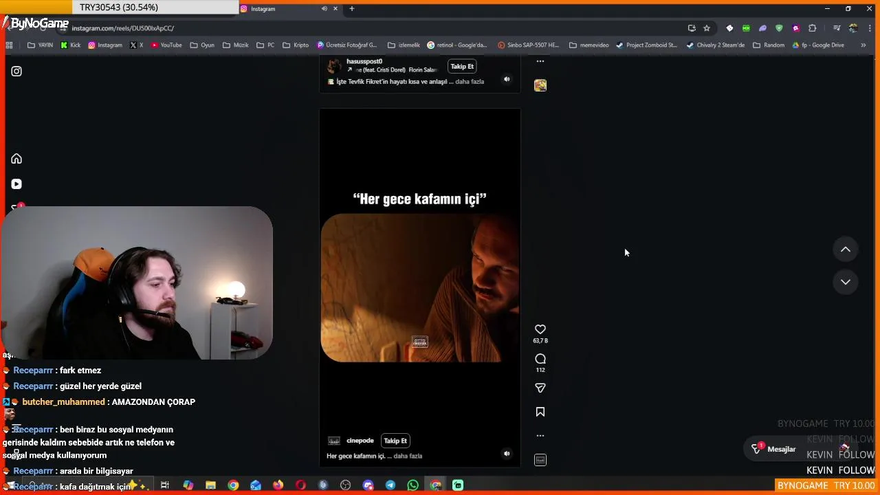The image size is (880, 495).
Task: Open hasusspost0 profile name
Action: click(364, 61)
